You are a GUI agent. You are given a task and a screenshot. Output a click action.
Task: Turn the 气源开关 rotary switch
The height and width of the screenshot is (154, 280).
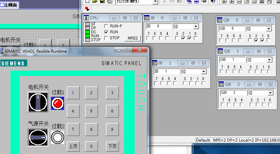click(38, 137)
